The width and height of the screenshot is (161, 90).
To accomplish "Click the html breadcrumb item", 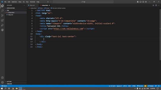I will click(x=41, y=8).
